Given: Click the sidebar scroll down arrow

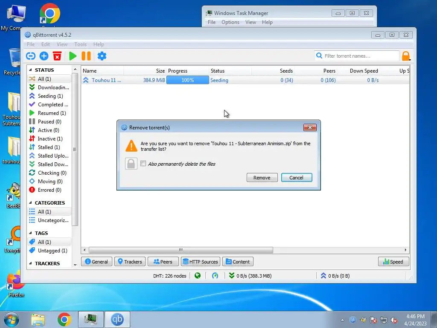Looking at the screenshot, I should pyautogui.click(x=75, y=264).
